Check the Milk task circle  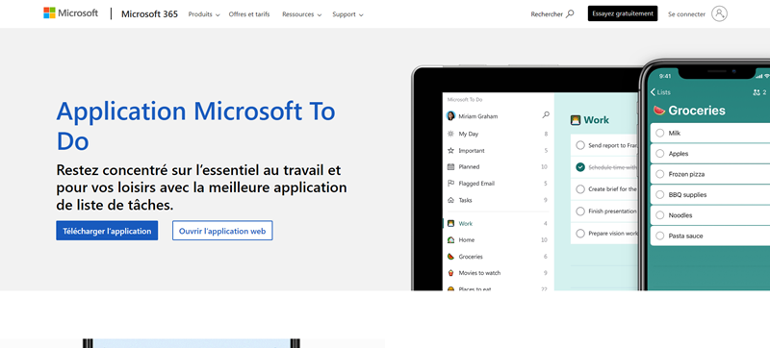tap(660, 133)
